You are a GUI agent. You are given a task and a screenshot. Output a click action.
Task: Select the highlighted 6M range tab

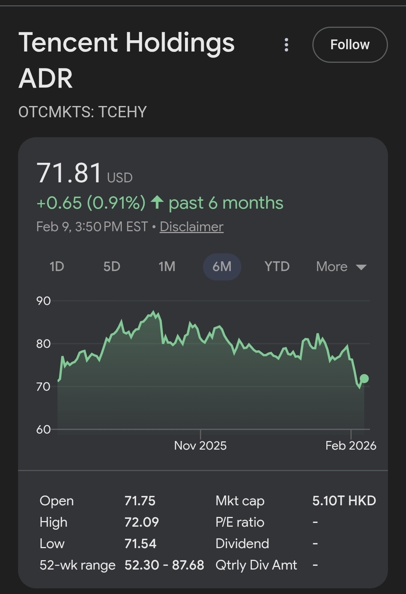[222, 267]
